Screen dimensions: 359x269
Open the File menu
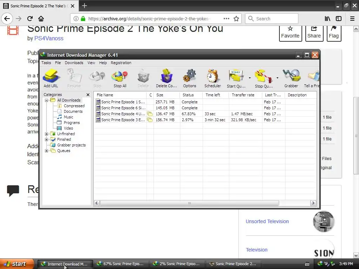click(58, 63)
